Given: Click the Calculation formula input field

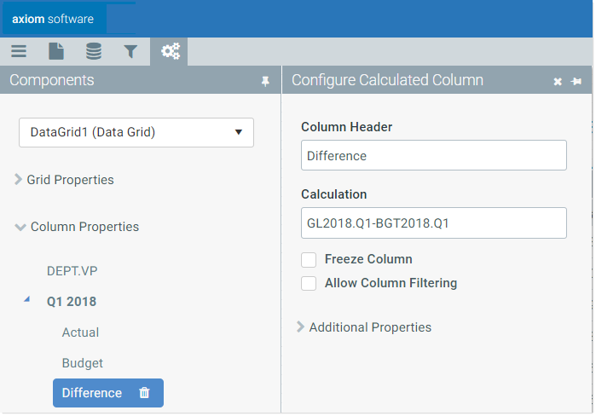Looking at the screenshot, I should click(x=434, y=223).
